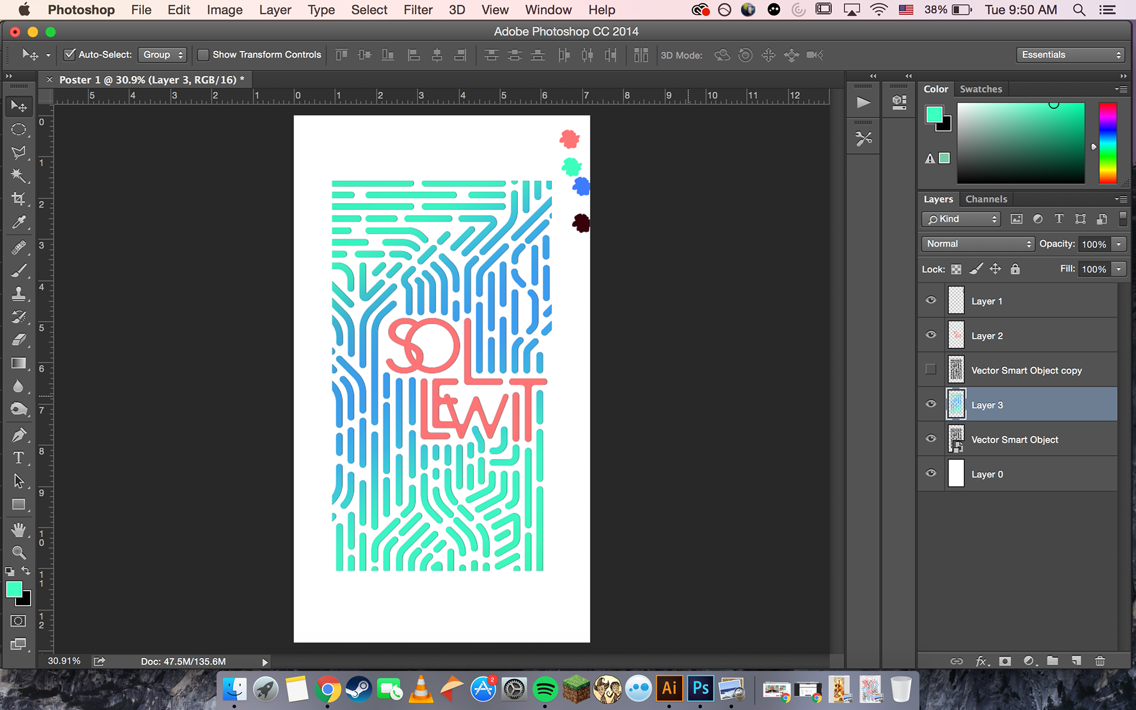Select the Pen tool
Screen dimensions: 1136x710
click(19, 435)
